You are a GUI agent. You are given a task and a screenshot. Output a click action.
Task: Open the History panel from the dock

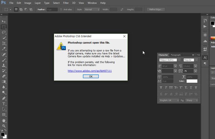[205, 21]
